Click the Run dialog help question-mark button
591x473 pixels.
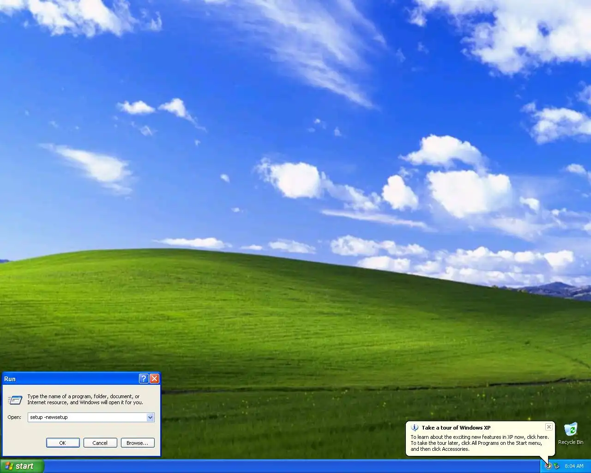coord(144,379)
